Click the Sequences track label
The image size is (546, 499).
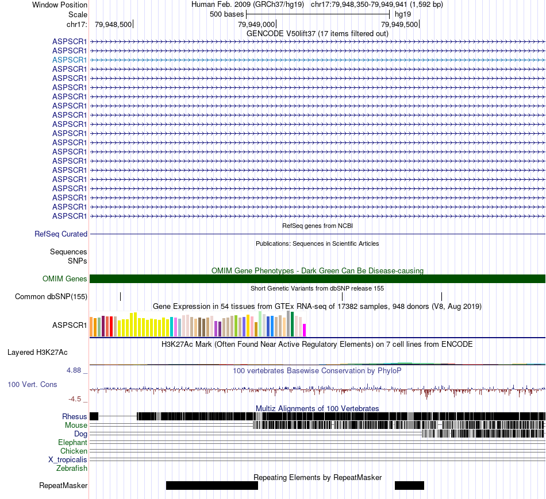pyautogui.click(x=68, y=252)
